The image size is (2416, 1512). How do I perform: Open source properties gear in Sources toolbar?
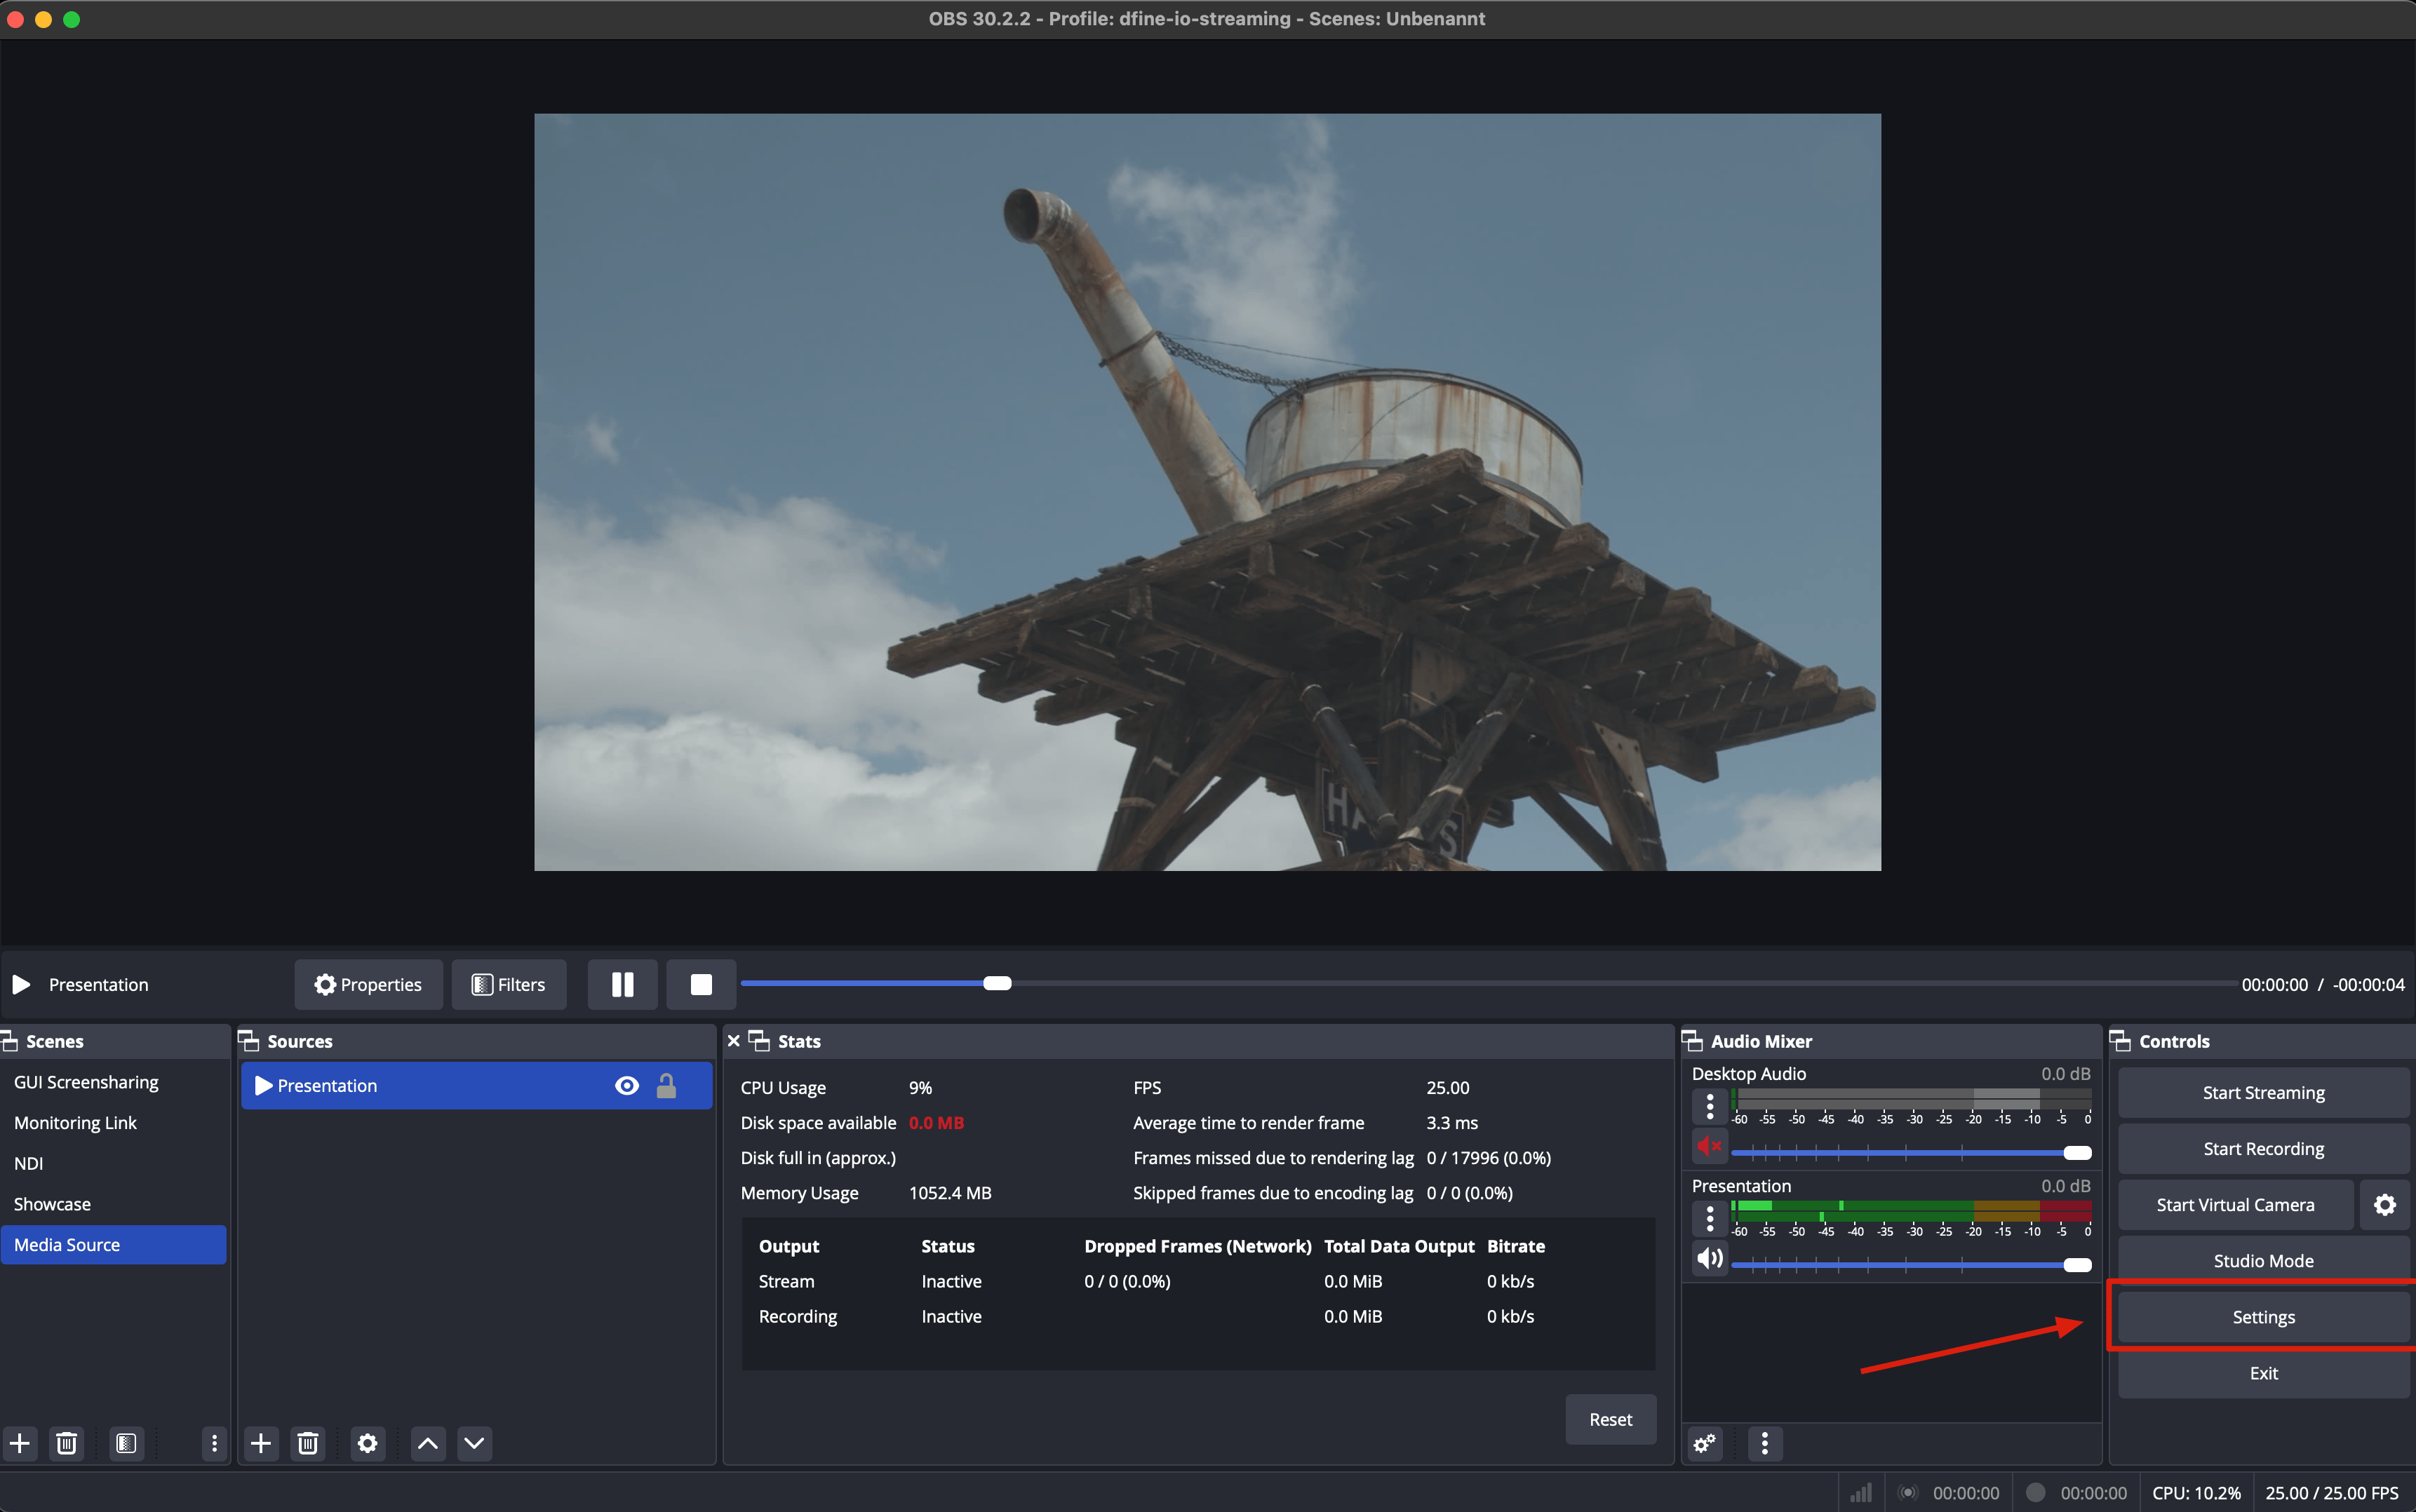coord(368,1443)
